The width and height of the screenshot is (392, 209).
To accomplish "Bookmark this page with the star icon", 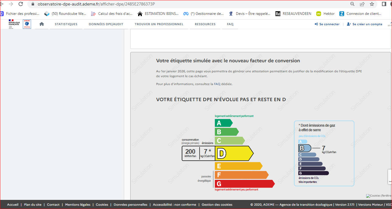I will 372,4.
